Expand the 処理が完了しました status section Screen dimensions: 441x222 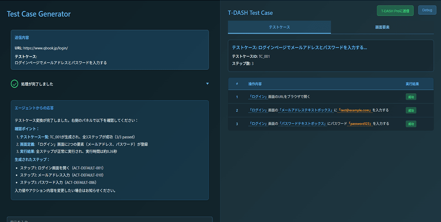coord(207,84)
